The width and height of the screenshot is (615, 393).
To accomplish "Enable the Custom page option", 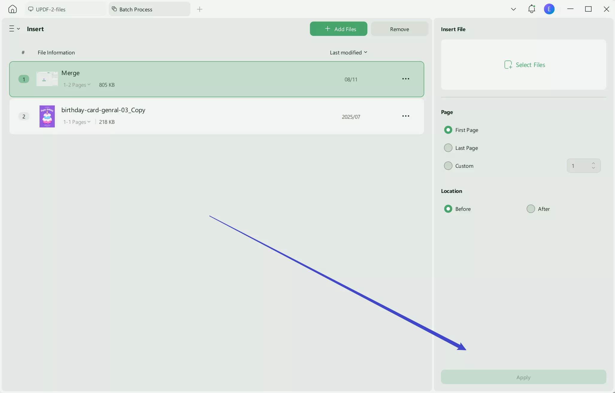I will coord(448,165).
